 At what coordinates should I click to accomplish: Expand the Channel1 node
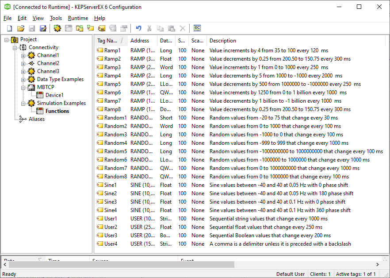23,56
